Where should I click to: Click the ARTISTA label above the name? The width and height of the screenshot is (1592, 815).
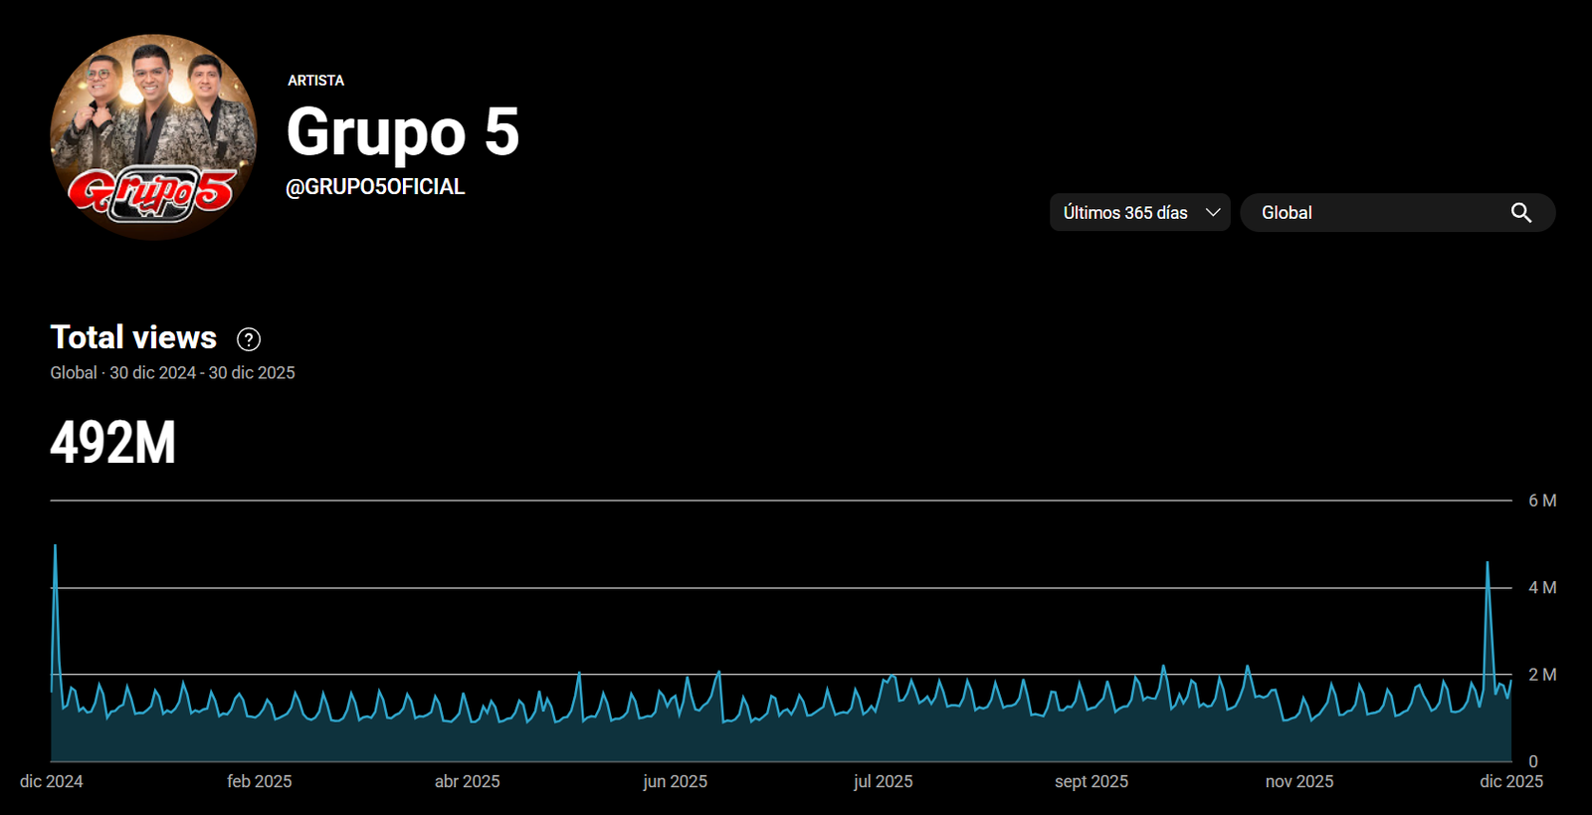(x=315, y=81)
